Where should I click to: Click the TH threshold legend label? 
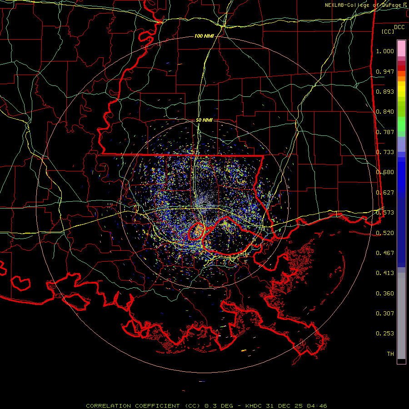390,354
